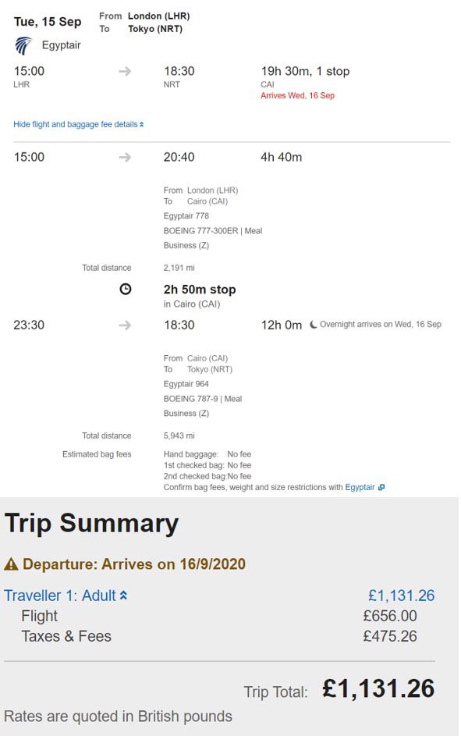
Task: Click the arrow between 15:00 and 18:30
Action: pyautogui.click(x=125, y=71)
